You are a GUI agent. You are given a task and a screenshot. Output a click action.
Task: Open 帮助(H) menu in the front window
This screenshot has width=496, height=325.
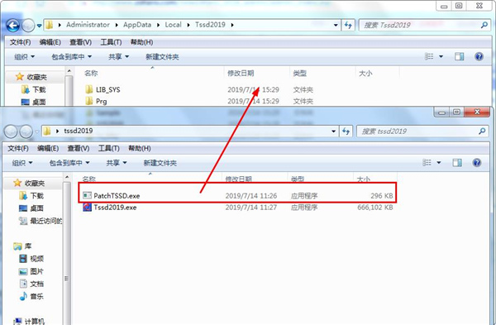pyautogui.click(x=140, y=148)
